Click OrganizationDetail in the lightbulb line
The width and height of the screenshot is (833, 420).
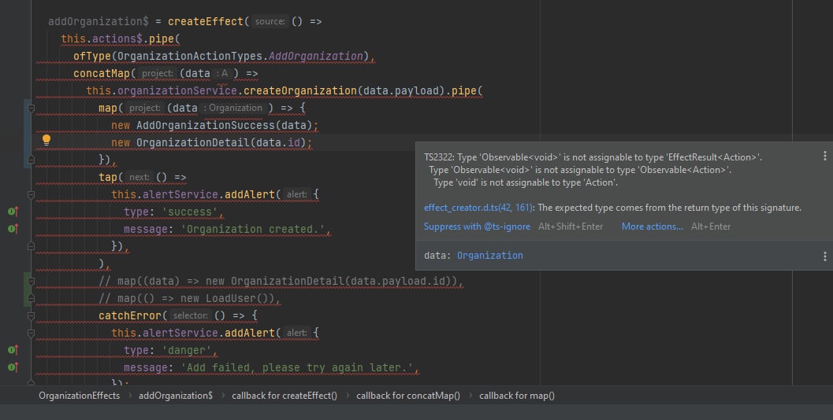193,142
